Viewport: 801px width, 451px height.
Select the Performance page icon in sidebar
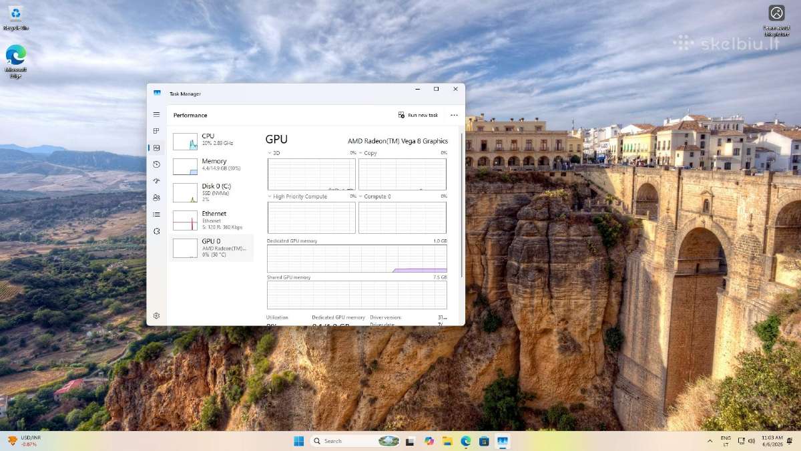point(156,148)
